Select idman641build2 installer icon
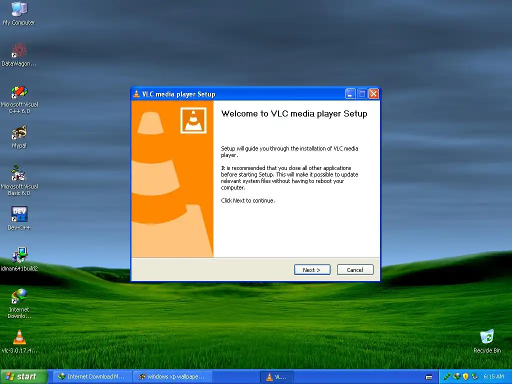Image resolution: width=512 pixels, height=384 pixels. tap(19, 259)
